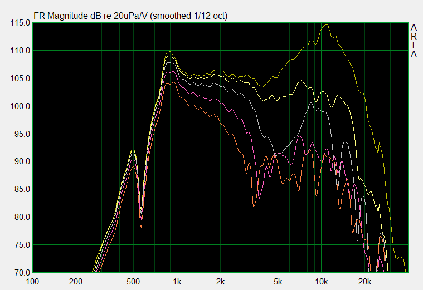
Task: Select the vertical ARTA label beside the plot
Action: tap(414, 41)
